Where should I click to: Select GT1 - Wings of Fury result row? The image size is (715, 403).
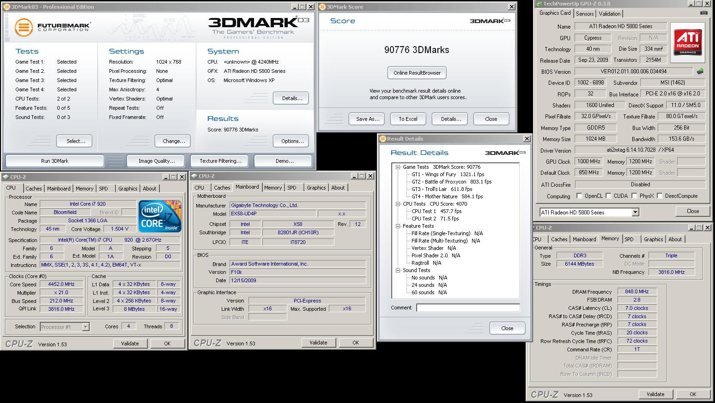448,174
